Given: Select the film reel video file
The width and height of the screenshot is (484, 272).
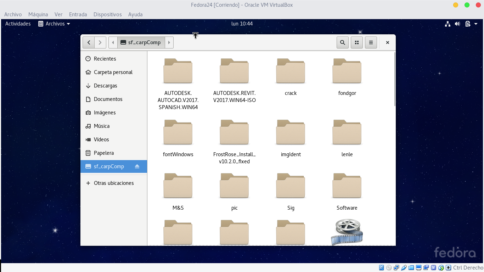Looking at the screenshot, I should coord(347,232).
